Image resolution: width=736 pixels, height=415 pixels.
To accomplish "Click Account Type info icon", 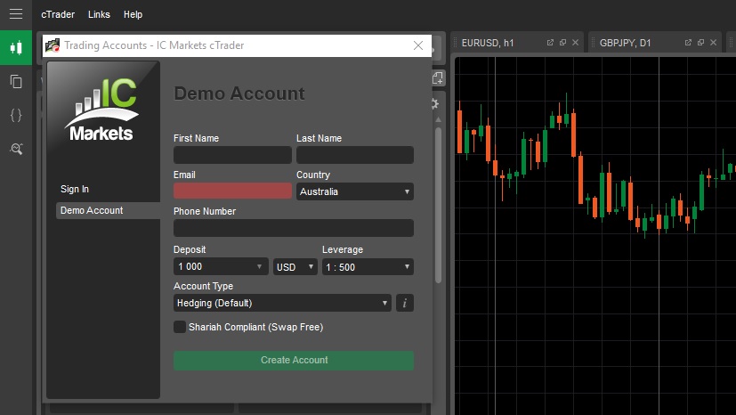I will coord(405,304).
